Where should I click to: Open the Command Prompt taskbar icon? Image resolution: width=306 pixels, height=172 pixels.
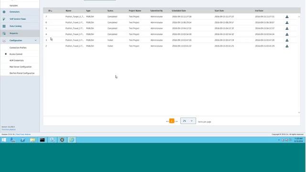pyautogui.click(x=42, y=140)
